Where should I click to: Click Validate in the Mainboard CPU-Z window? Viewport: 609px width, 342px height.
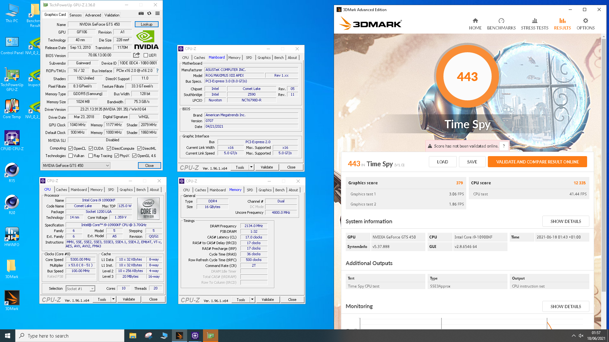(267, 167)
